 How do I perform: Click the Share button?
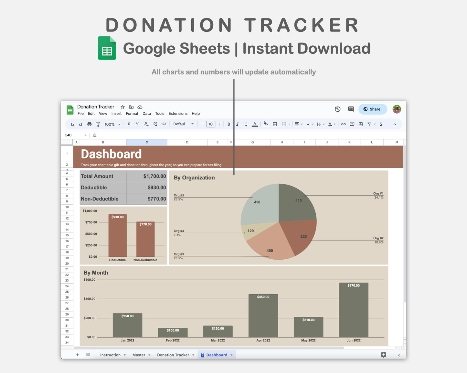(x=372, y=109)
